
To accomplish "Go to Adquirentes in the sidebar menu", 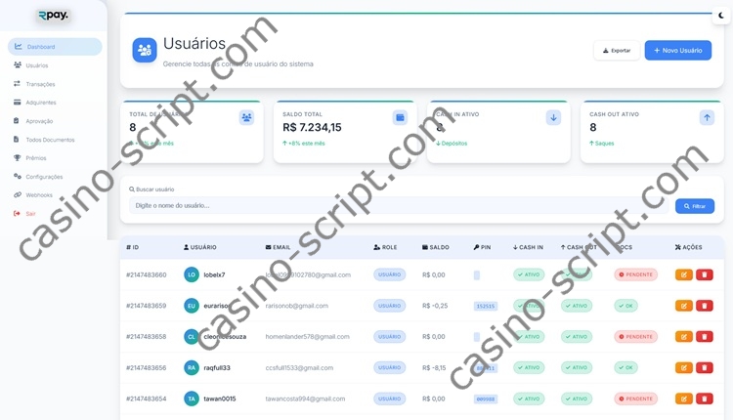I will click(40, 103).
